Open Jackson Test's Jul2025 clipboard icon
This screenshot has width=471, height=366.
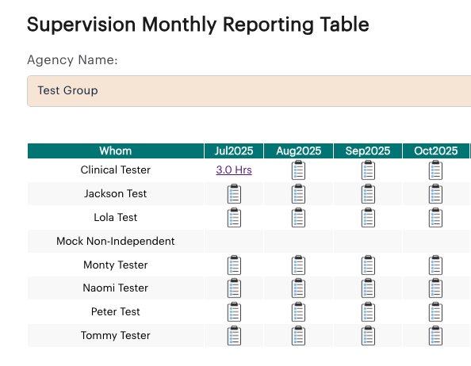point(234,194)
